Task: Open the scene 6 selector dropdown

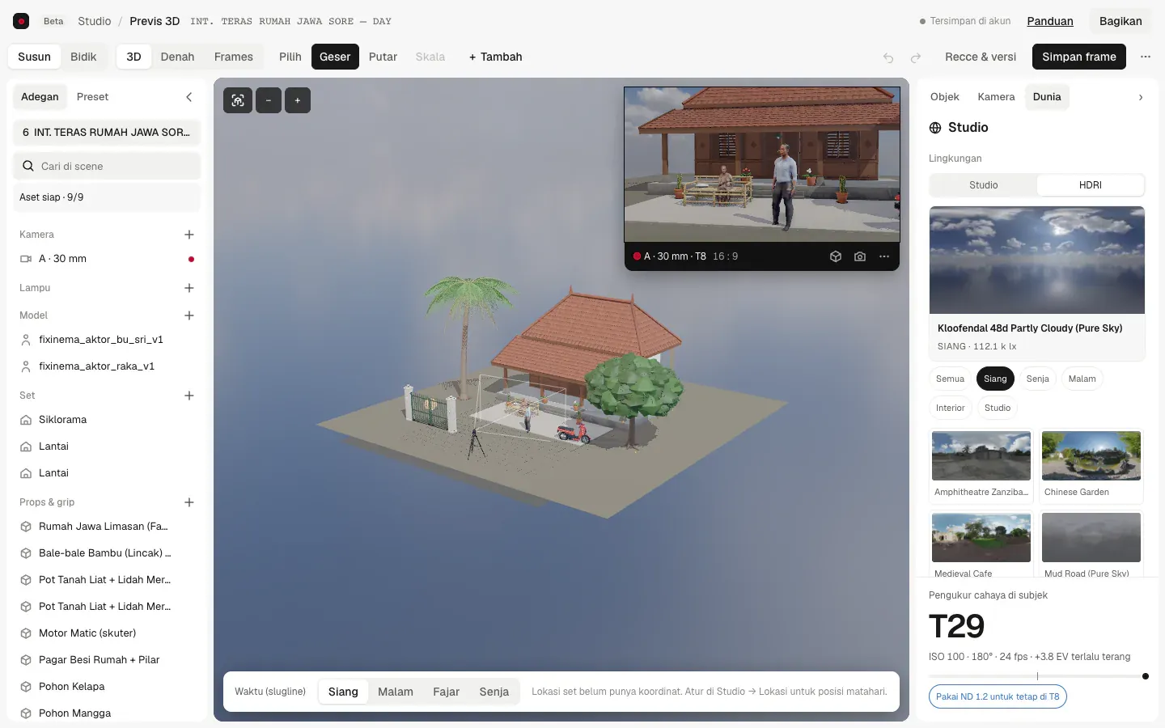Action: [107, 133]
